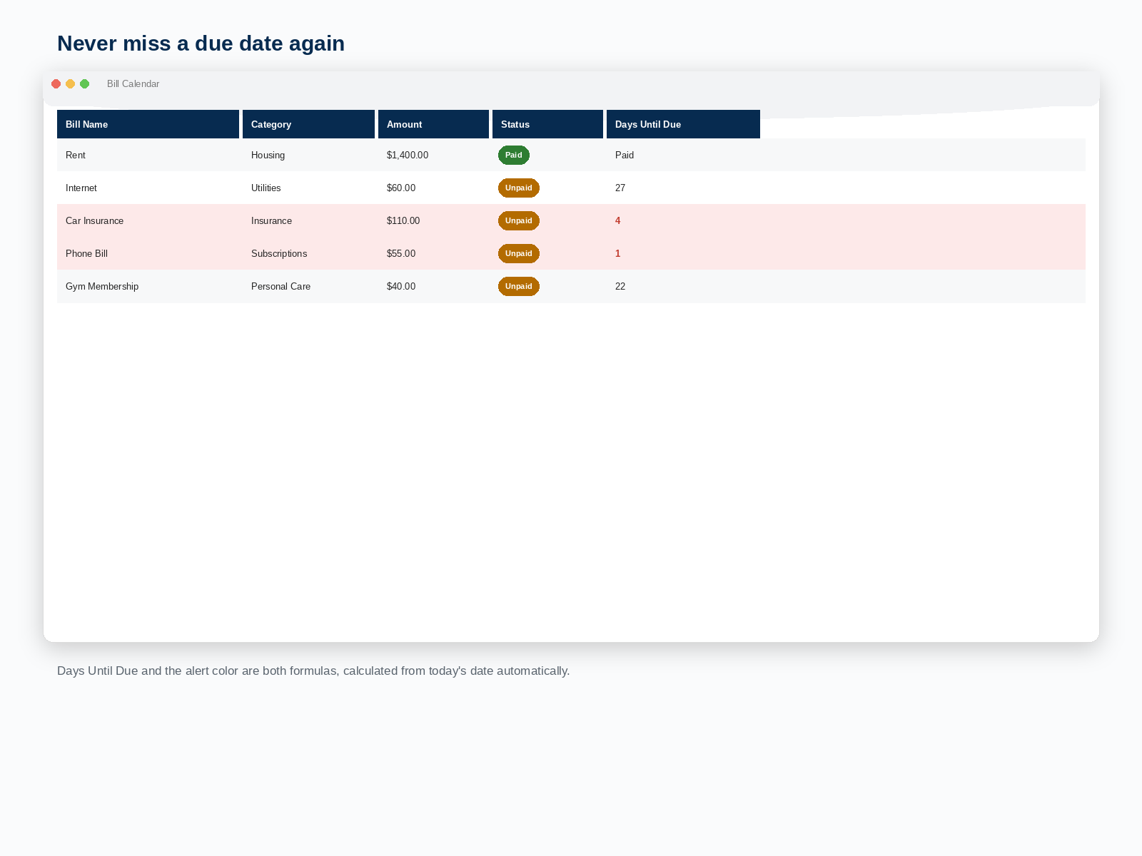The height and width of the screenshot is (856, 1142).
Task: Select the Gym Membership name cell
Action: [x=102, y=286]
